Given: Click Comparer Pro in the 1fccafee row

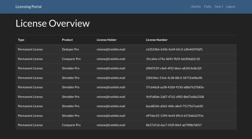Looking at the screenshot, I should [x=71, y=59].
